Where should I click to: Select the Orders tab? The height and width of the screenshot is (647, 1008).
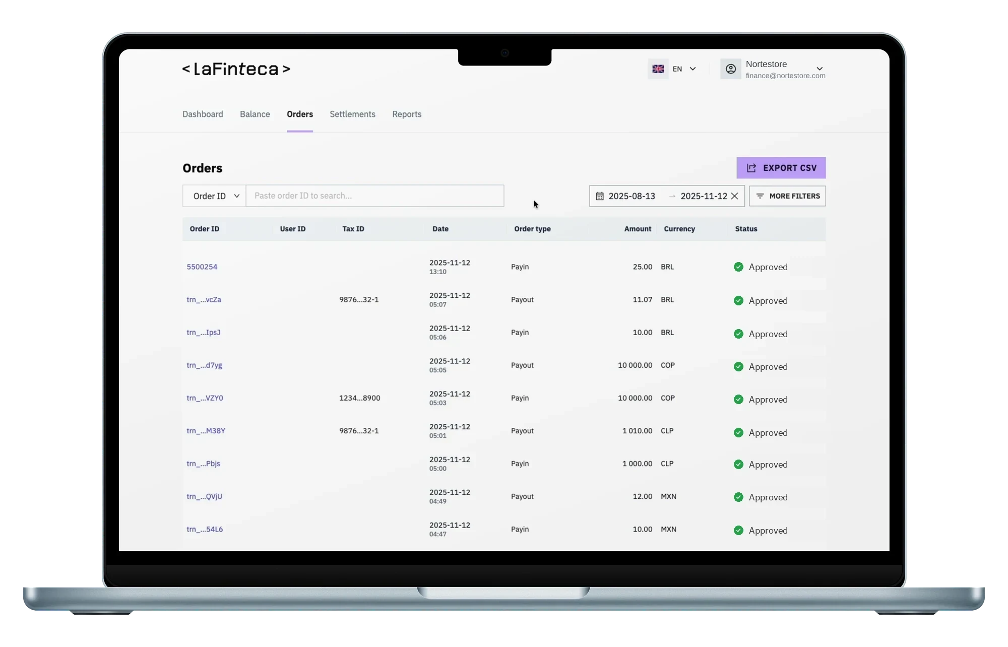pyautogui.click(x=300, y=114)
